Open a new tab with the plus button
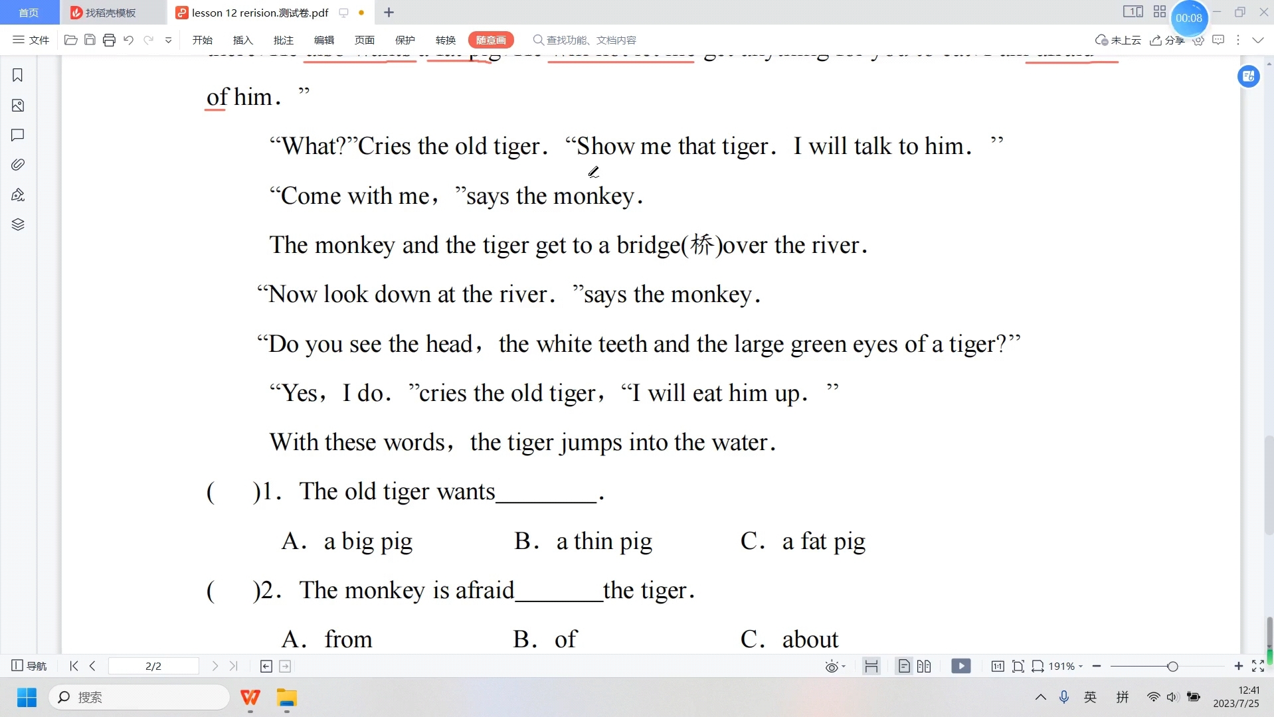Screen dimensions: 1274x717 coord(389,13)
